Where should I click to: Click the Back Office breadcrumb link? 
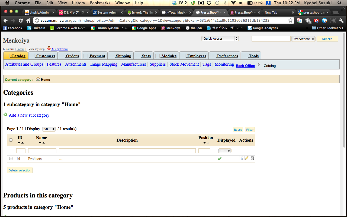(245, 66)
